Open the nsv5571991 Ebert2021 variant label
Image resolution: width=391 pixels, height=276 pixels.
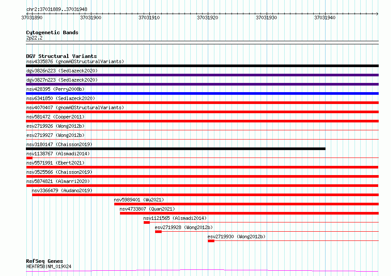(x=55, y=163)
